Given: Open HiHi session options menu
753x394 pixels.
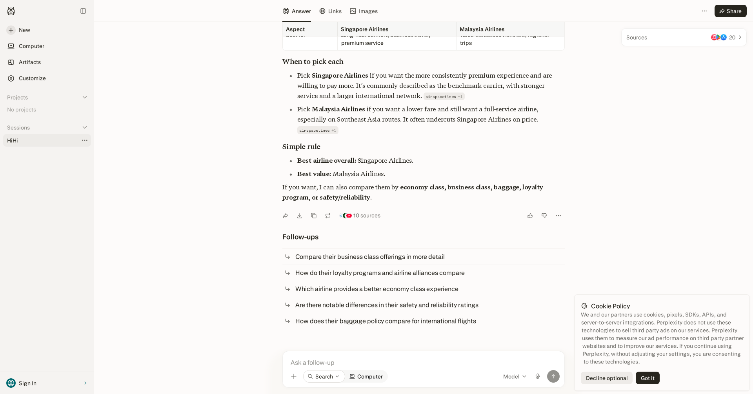Looking at the screenshot, I should coord(85,140).
